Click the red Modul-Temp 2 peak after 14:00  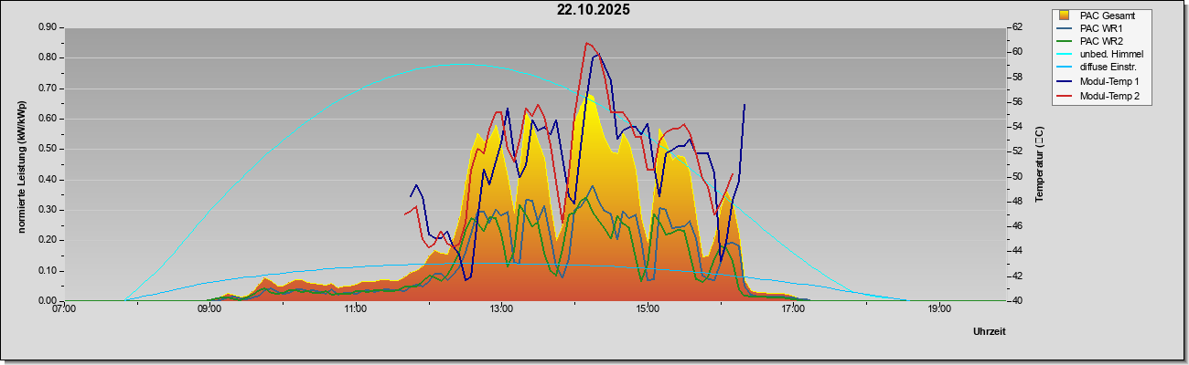(587, 44)
